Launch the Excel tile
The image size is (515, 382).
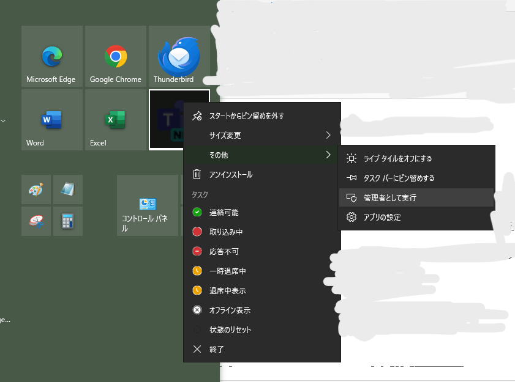tap(116, 120)
